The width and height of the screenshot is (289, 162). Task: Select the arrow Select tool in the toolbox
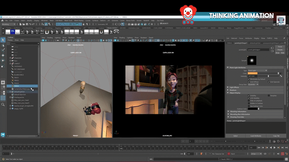click(3, 40)
